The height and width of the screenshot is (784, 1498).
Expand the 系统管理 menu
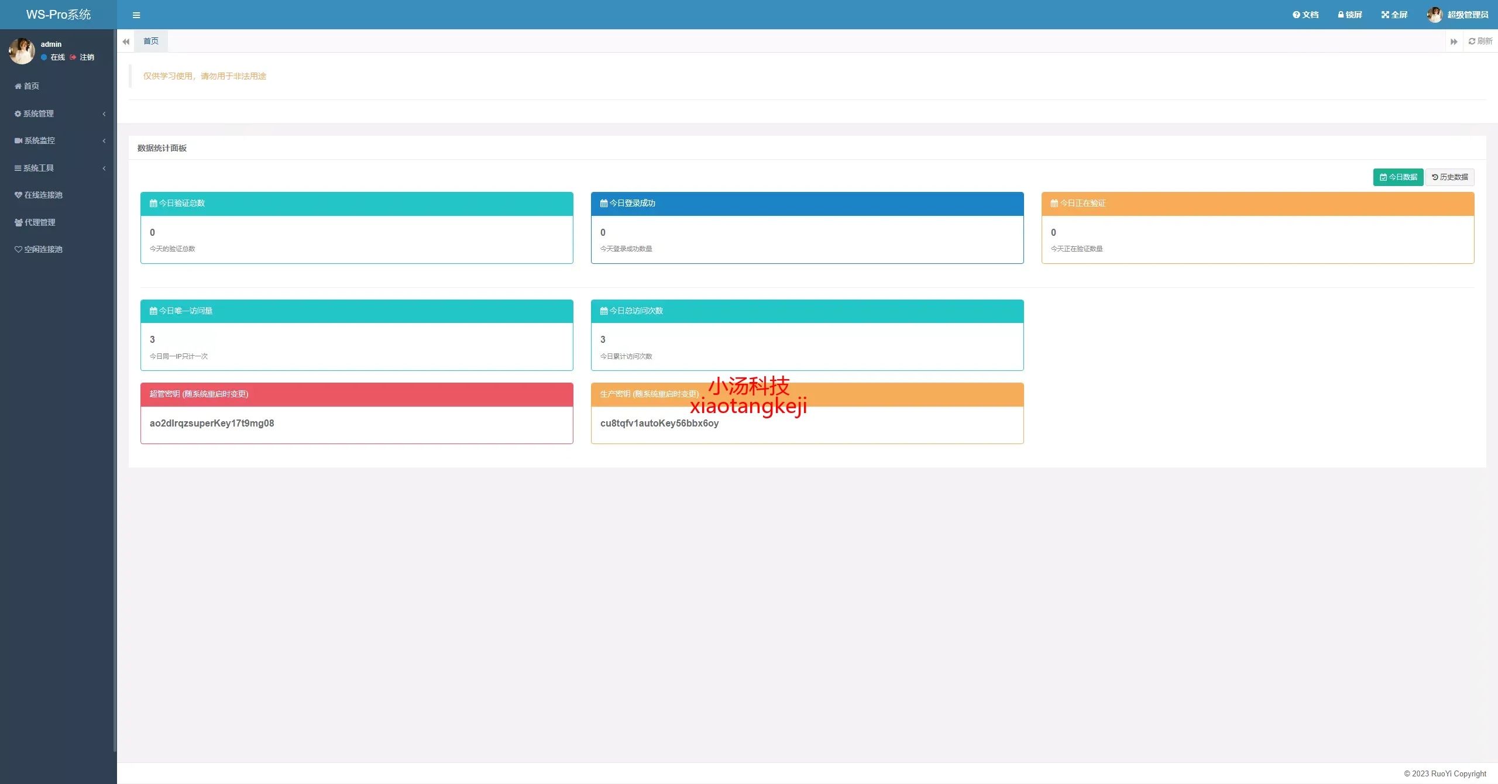[x=39, y=114]
